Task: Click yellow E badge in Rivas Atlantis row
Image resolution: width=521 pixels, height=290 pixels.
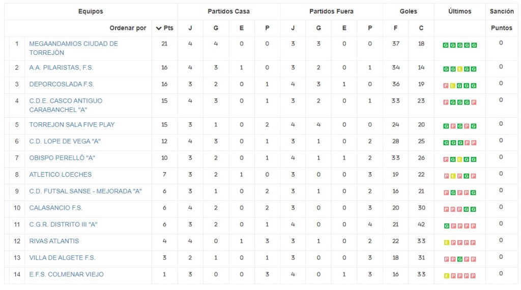Action: pyautogui.click(x=446, y=243)
